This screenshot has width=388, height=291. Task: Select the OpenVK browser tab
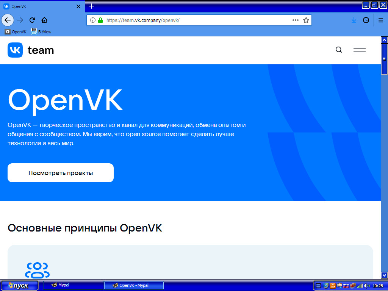(x=42, y=6)
